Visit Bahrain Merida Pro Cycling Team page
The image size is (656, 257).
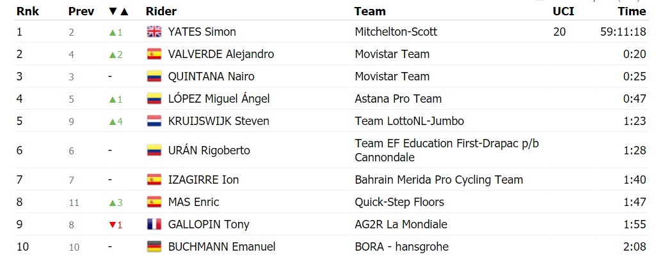coord(438,180)
